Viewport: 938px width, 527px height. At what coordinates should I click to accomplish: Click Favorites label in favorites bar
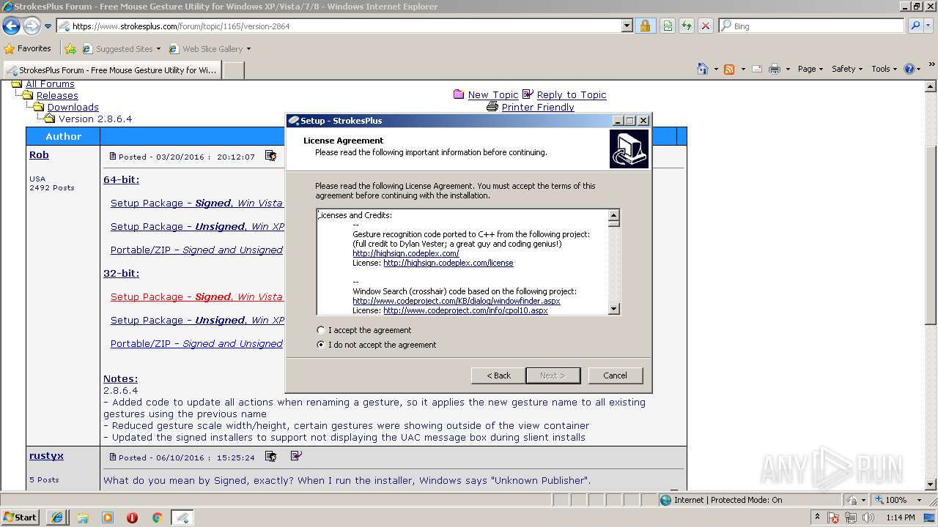coord(34,49)
